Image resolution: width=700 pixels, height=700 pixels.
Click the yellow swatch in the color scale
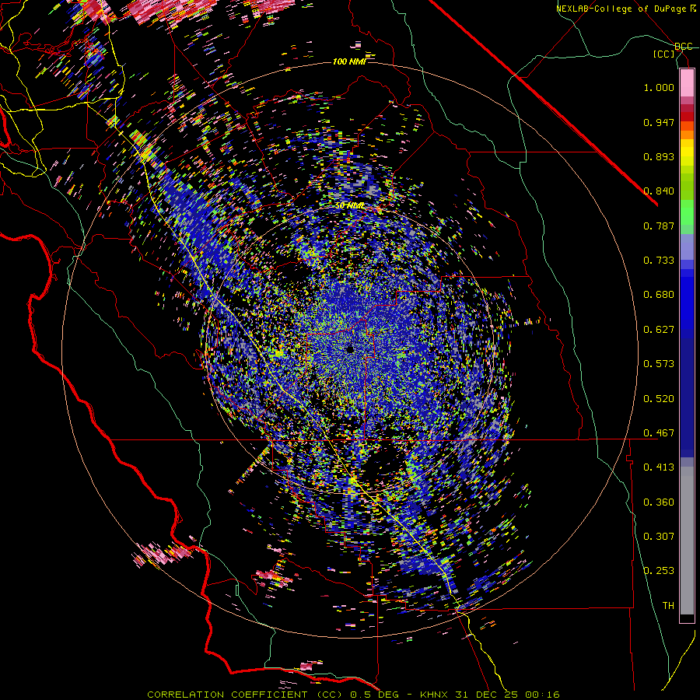(687, 152)
